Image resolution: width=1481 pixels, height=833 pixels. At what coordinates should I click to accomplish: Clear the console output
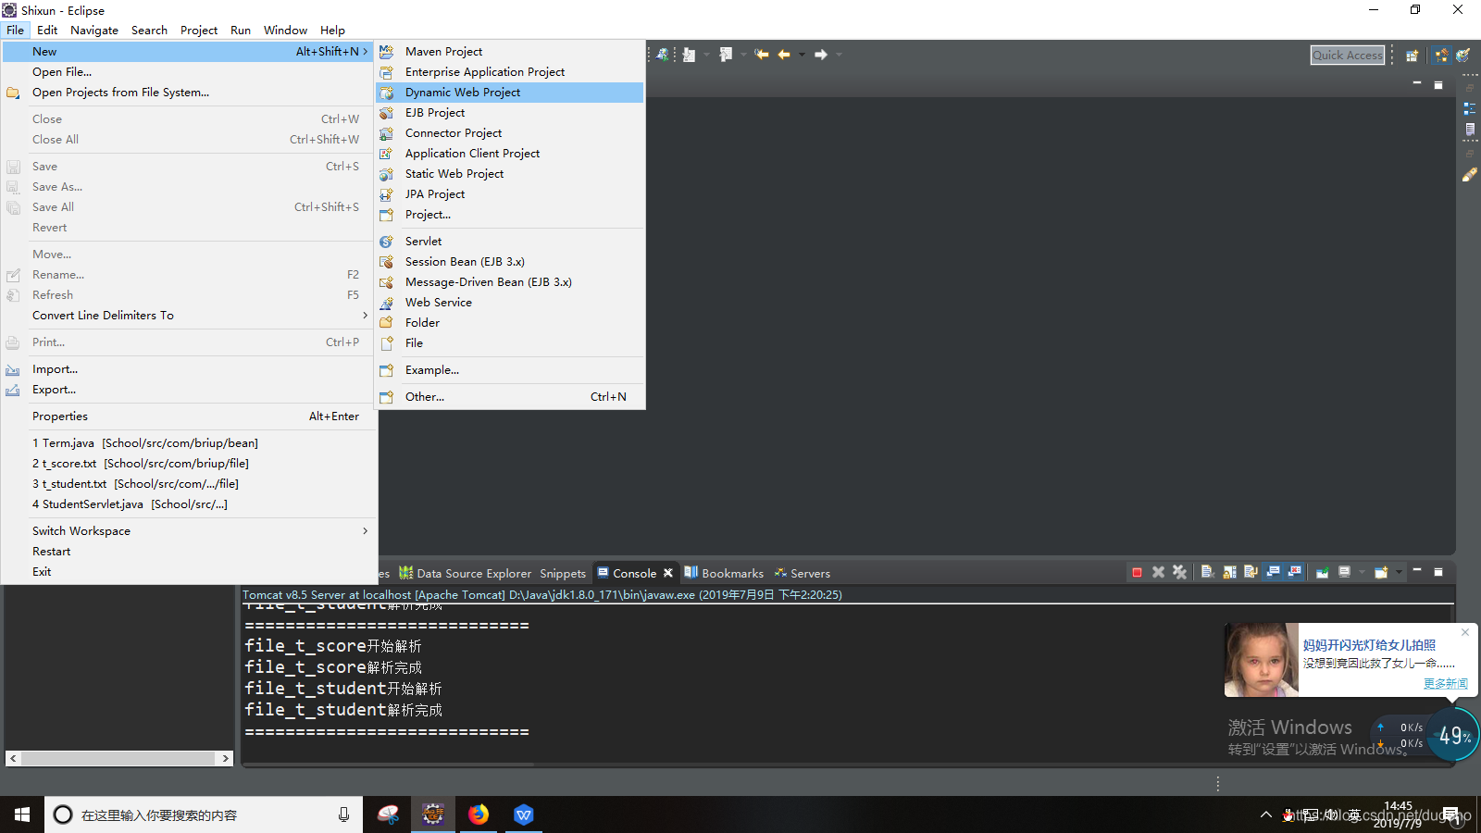coord(1208,573)
